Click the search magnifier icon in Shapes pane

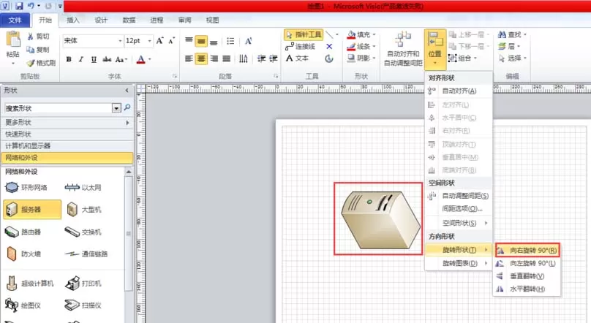click(127, 107)
